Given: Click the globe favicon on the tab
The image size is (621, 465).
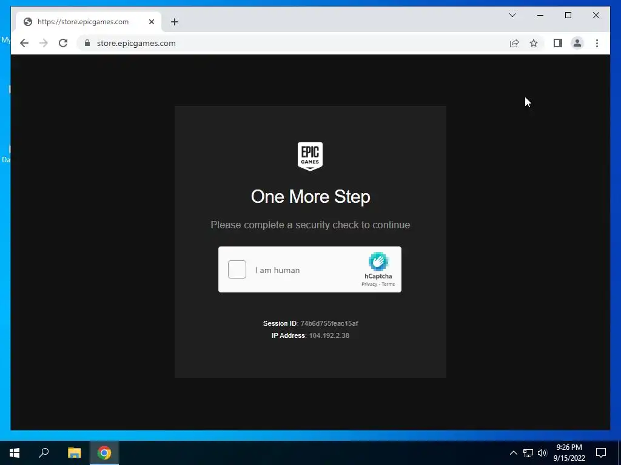Looking at the screenshot, I should tap(28, 22).
